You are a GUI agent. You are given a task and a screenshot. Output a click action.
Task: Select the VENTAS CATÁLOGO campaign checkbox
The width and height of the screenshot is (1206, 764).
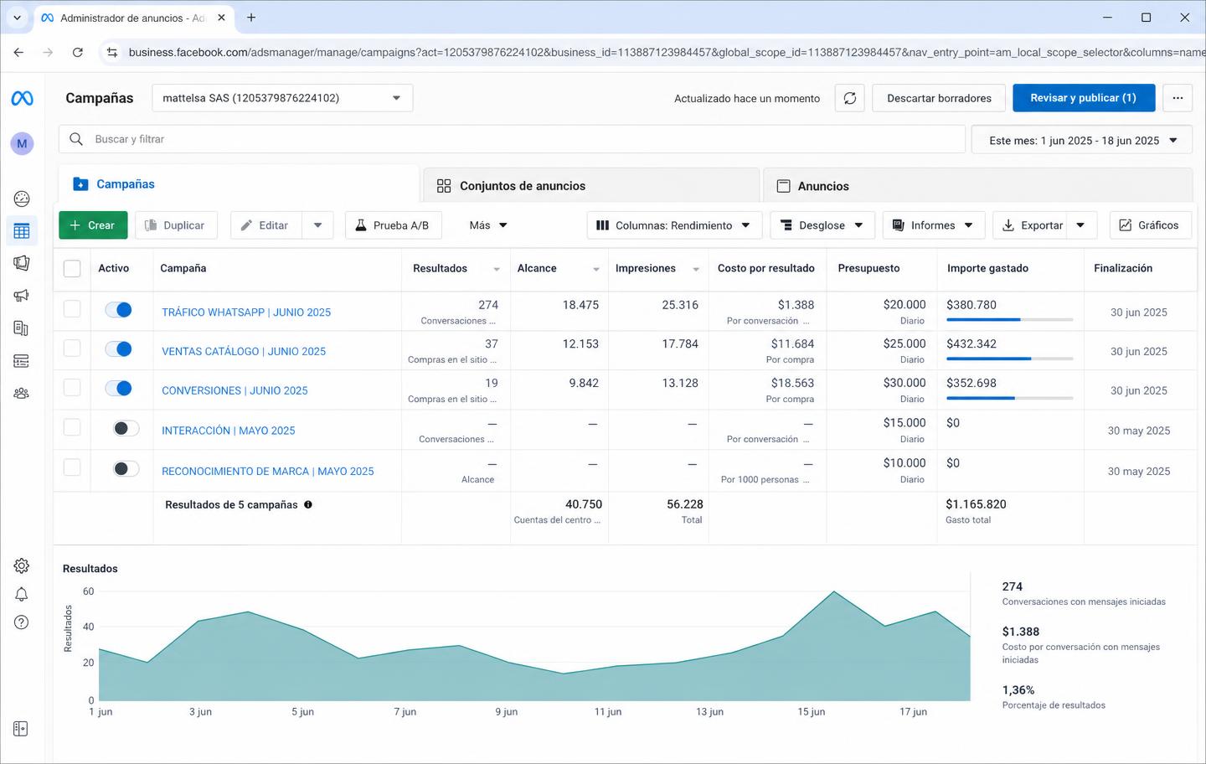click(x=72, y=348)
